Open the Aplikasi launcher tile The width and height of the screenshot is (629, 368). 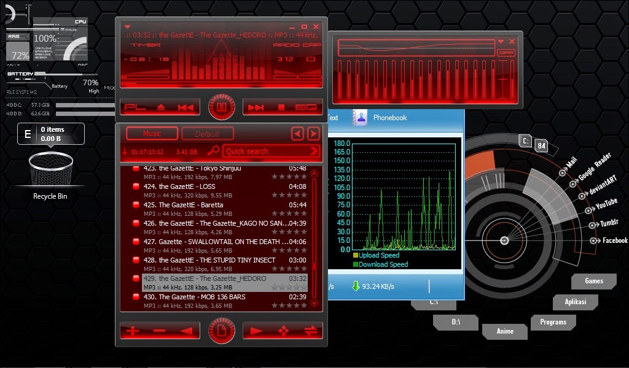pos(576,302)
